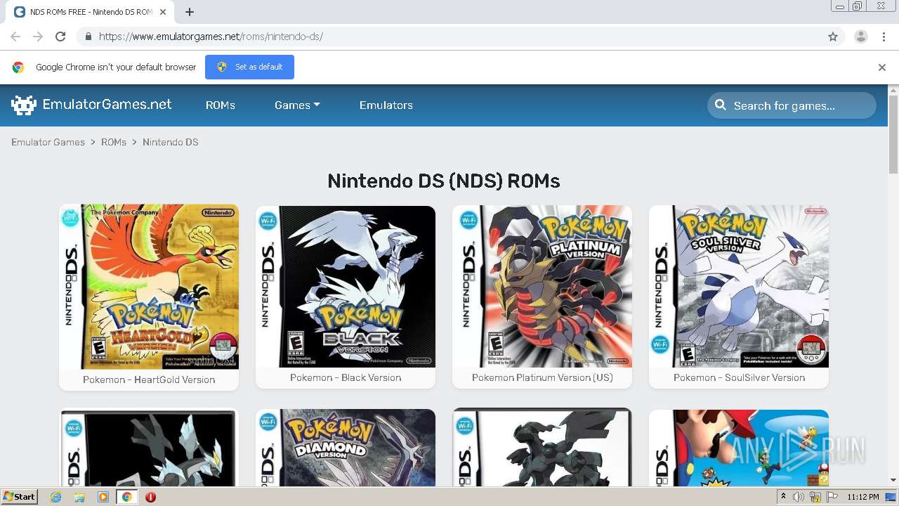This screenshot has width=899, height=506.
Task: Click the Pokemon - SoulSilver Version title
Action: (x=739, y=377)
